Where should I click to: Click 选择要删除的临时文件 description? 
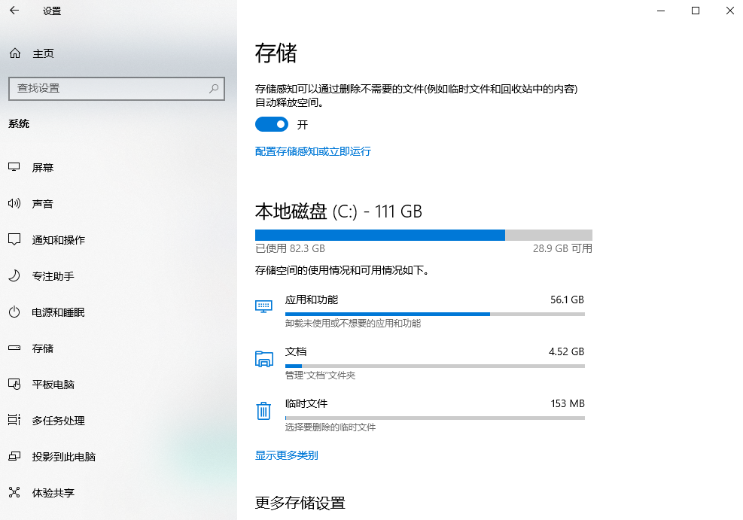click(x=330, y=427)
